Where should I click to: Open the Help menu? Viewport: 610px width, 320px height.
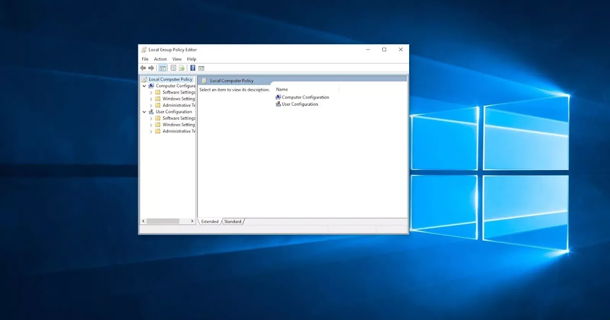click(192, 59)
